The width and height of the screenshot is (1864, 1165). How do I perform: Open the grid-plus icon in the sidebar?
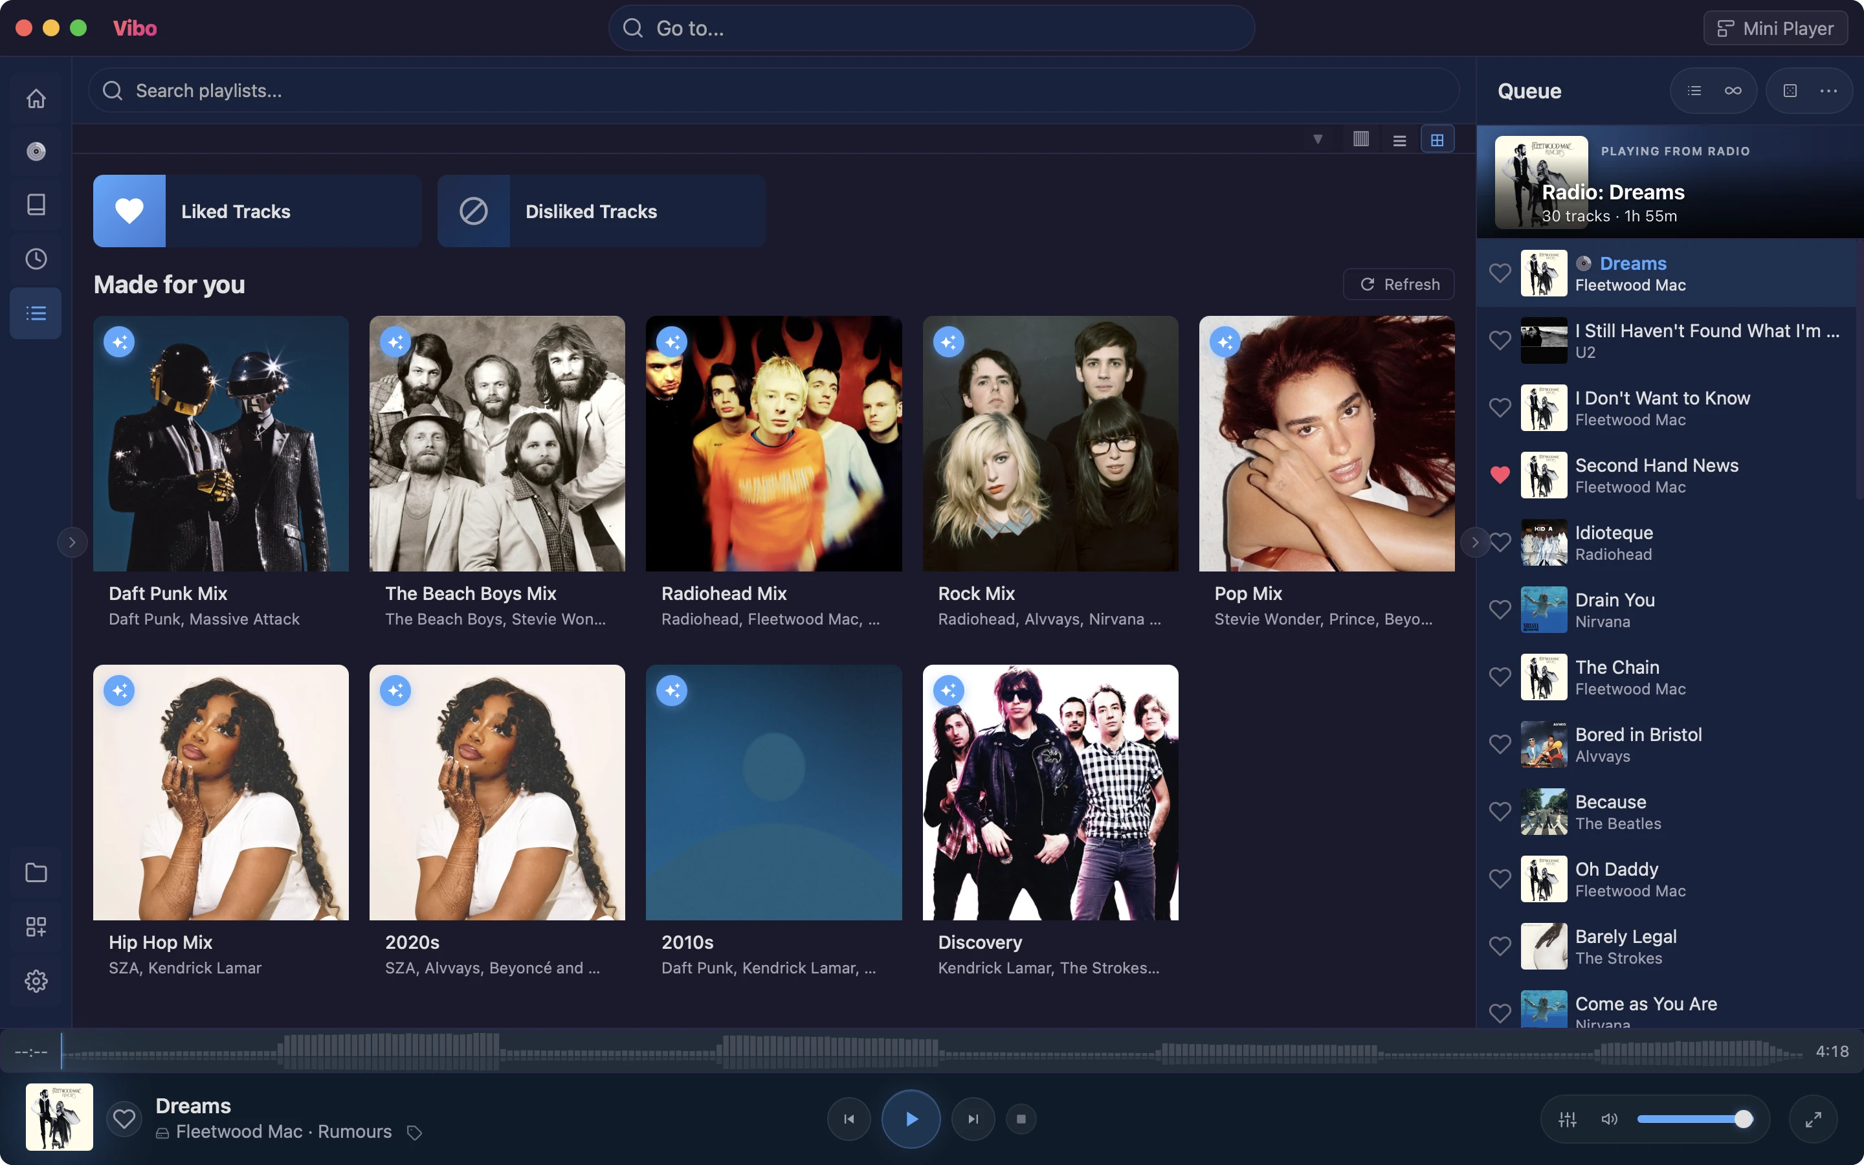36,926
